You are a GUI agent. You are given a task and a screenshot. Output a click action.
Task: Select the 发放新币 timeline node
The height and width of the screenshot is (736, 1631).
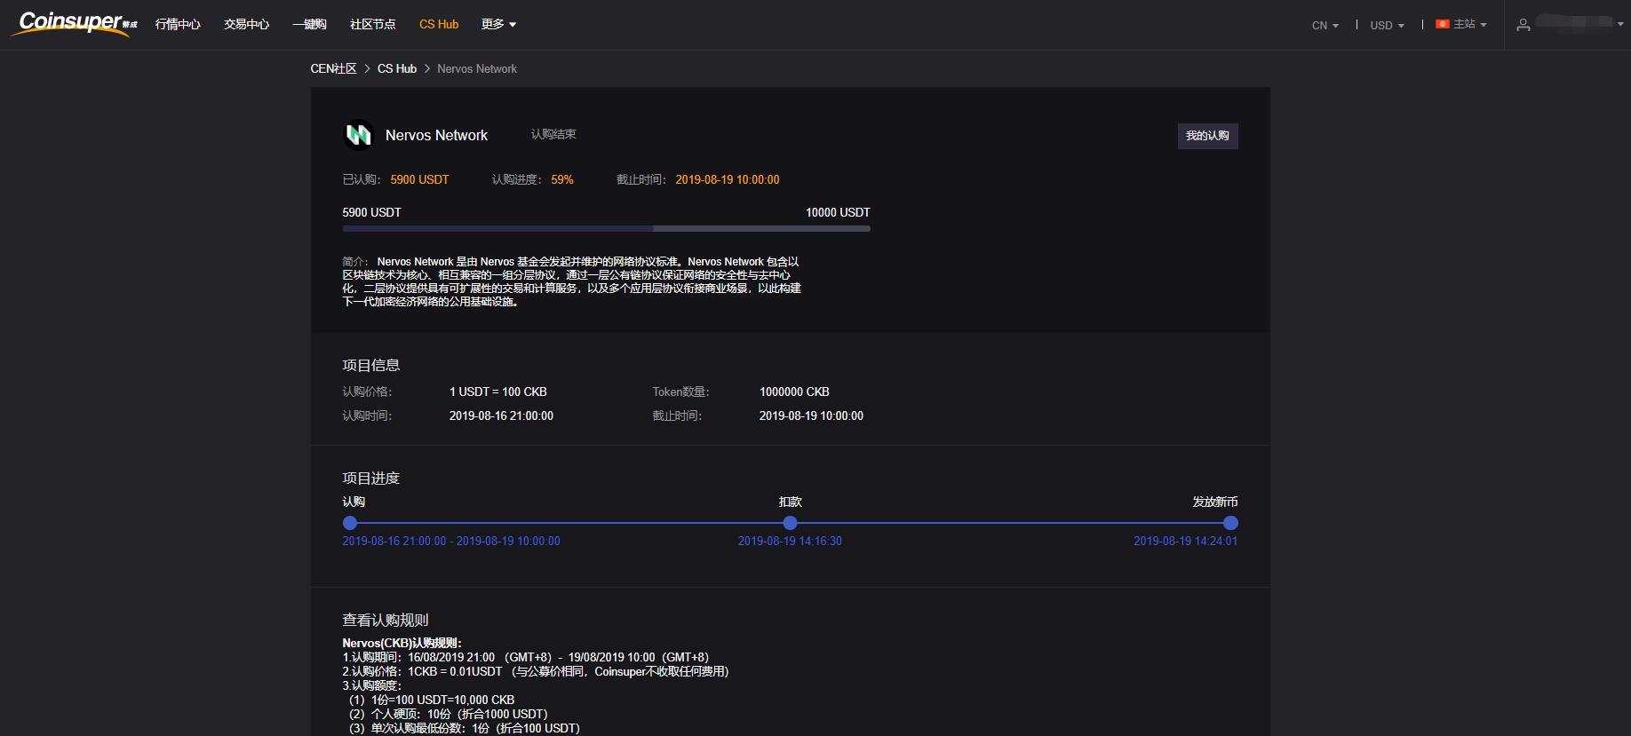pos(1230,523)
